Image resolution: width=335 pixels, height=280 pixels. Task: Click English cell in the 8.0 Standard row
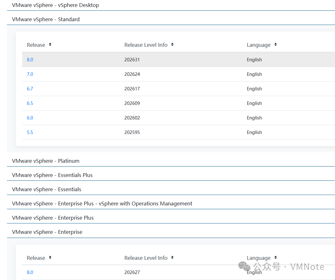(254, 60)
